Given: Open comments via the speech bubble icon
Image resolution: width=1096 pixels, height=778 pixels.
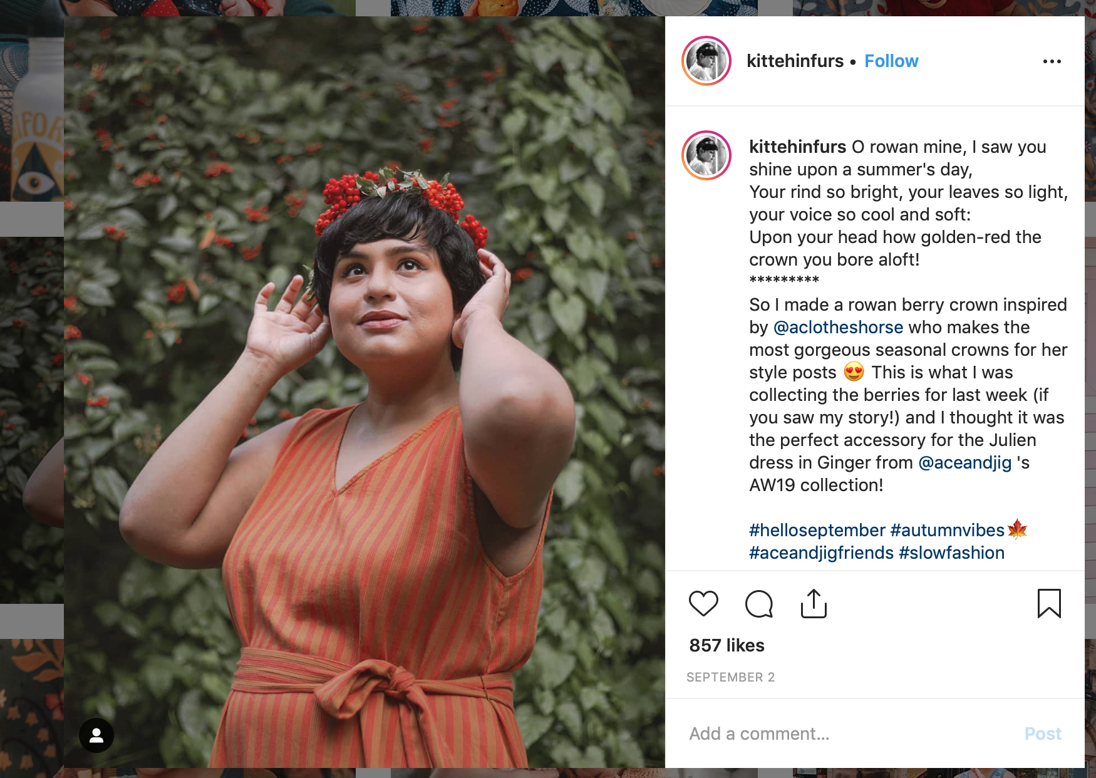Looking at the screenshot, I should pos(758,604).
